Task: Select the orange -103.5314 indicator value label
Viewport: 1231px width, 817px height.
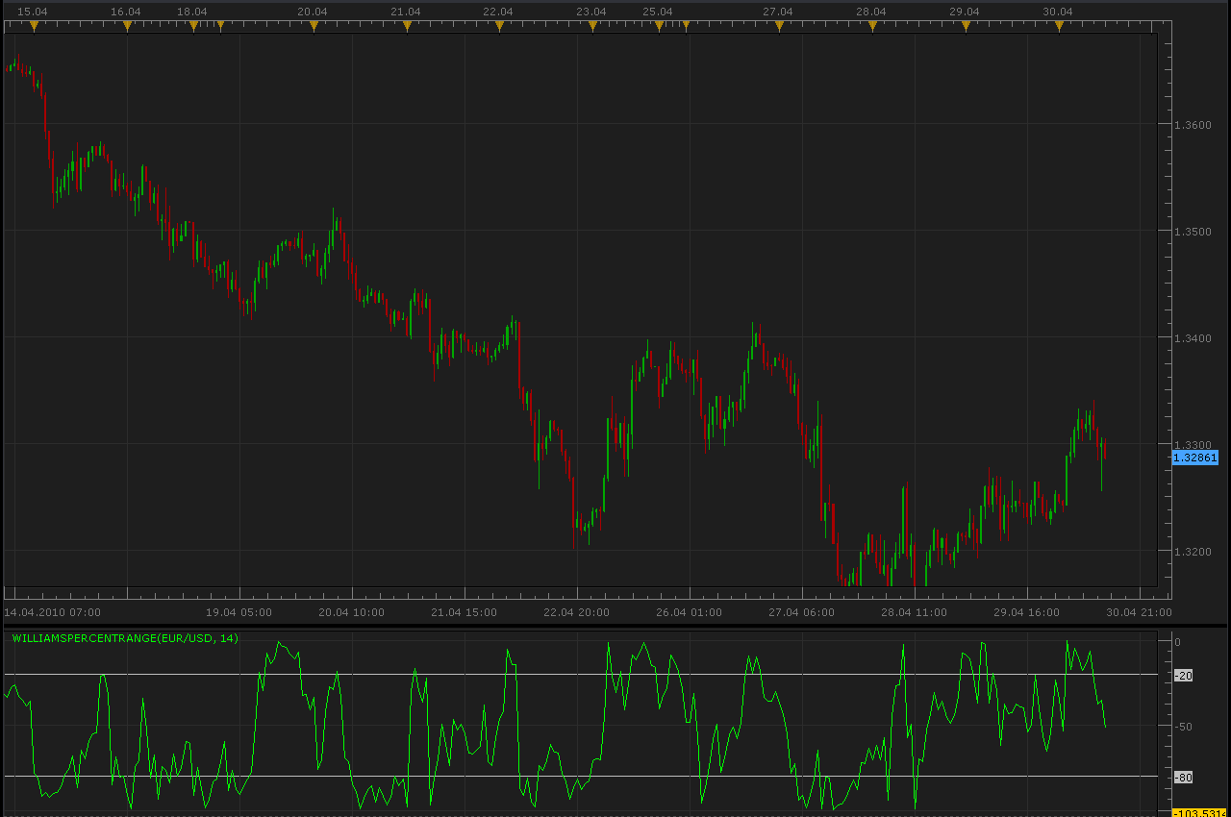Action: click(x=1200, y=813)
